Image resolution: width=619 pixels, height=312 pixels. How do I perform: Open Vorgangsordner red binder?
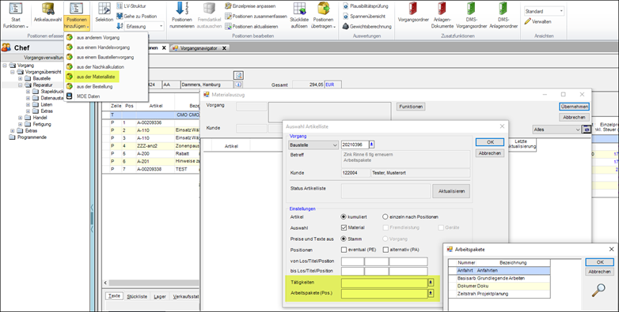[413, 13]
